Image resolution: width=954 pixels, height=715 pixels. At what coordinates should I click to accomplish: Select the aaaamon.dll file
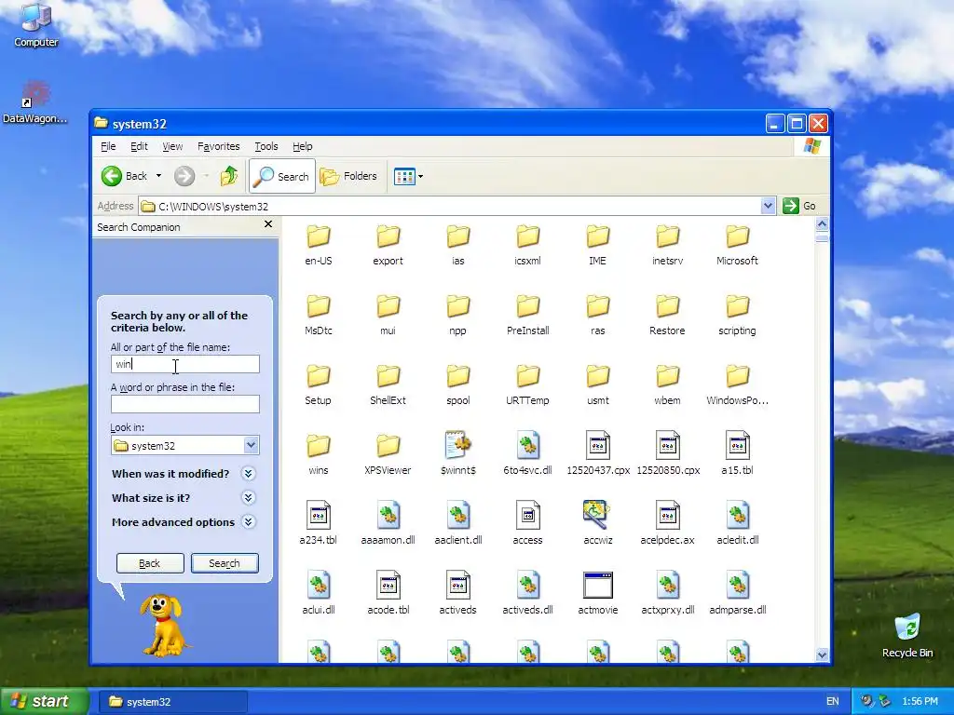point(388,523)
